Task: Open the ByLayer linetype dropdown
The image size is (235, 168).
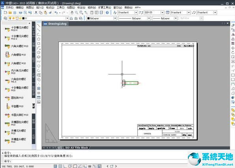Action: [x=149, y=18]
